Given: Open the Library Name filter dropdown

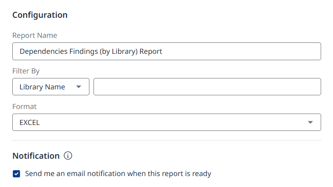Looking at the screenshot, I should (x=51, y=87).
